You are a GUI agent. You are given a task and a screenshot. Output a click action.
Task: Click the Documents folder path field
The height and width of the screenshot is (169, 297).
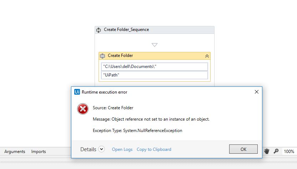[154, 67]
